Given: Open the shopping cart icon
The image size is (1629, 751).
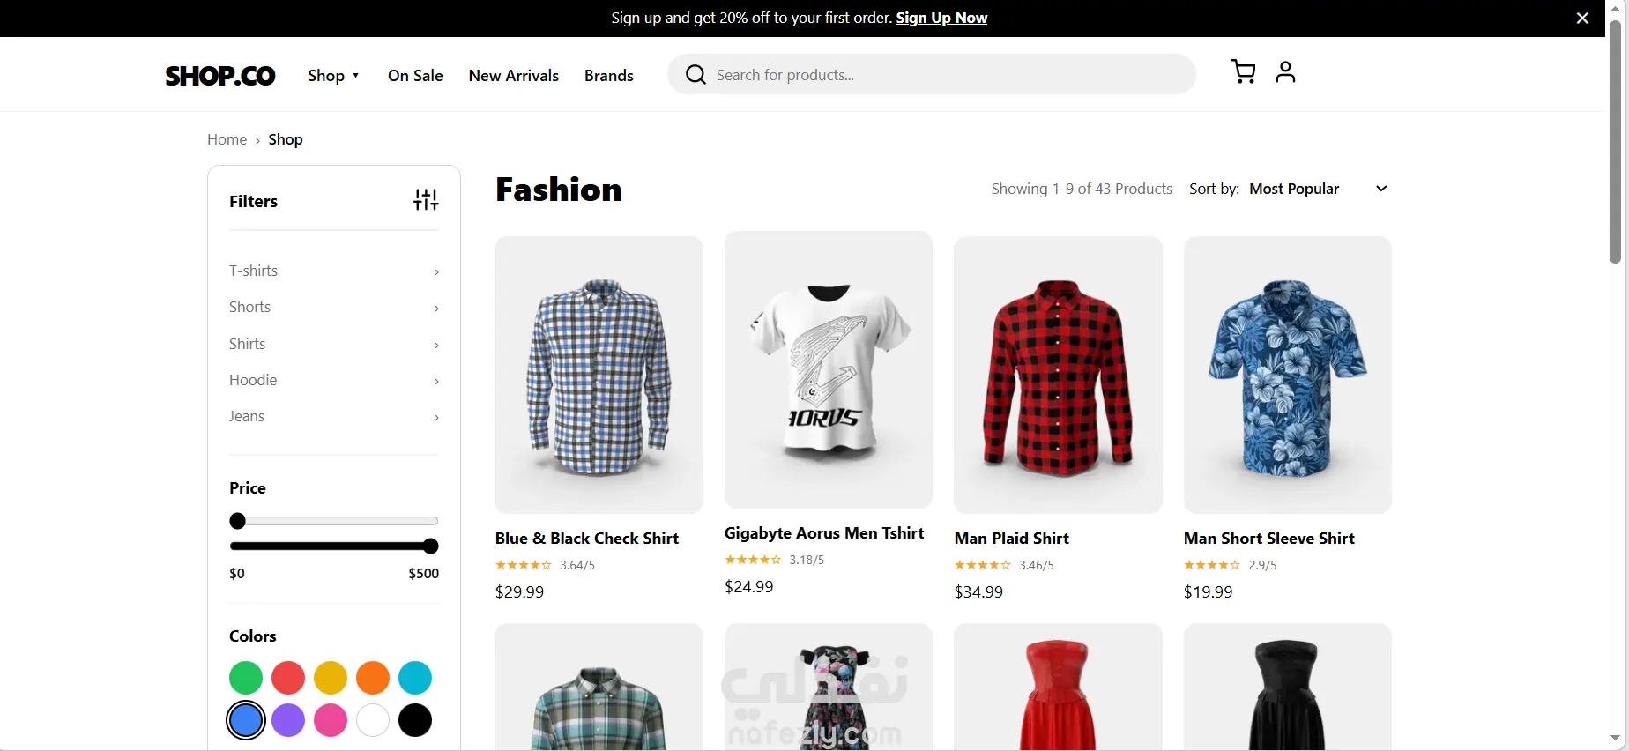Looking at the screenshot, I should 1243,71.
